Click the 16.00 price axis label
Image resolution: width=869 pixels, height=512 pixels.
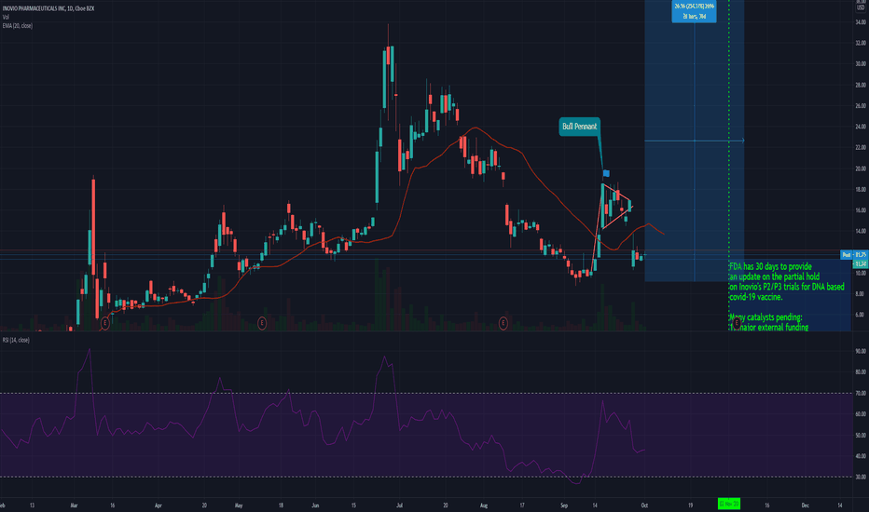(861, 210)
